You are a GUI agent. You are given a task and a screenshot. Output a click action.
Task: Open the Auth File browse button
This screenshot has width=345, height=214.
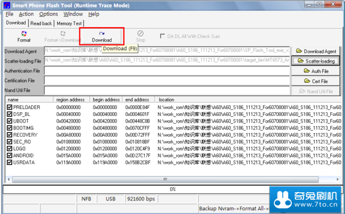point(316,71)
